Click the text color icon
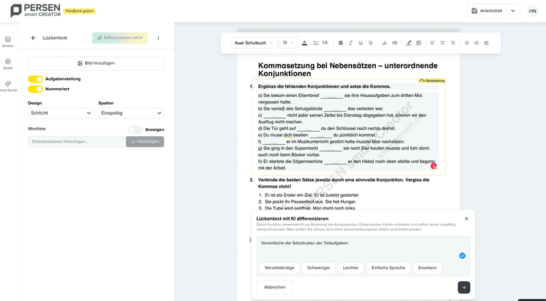The image size is (546, 301). click(x=305, y=43)
